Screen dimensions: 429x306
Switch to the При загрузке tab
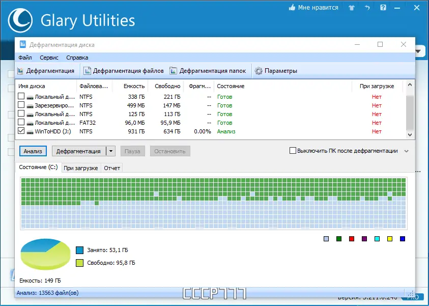[x=81, y=168]
